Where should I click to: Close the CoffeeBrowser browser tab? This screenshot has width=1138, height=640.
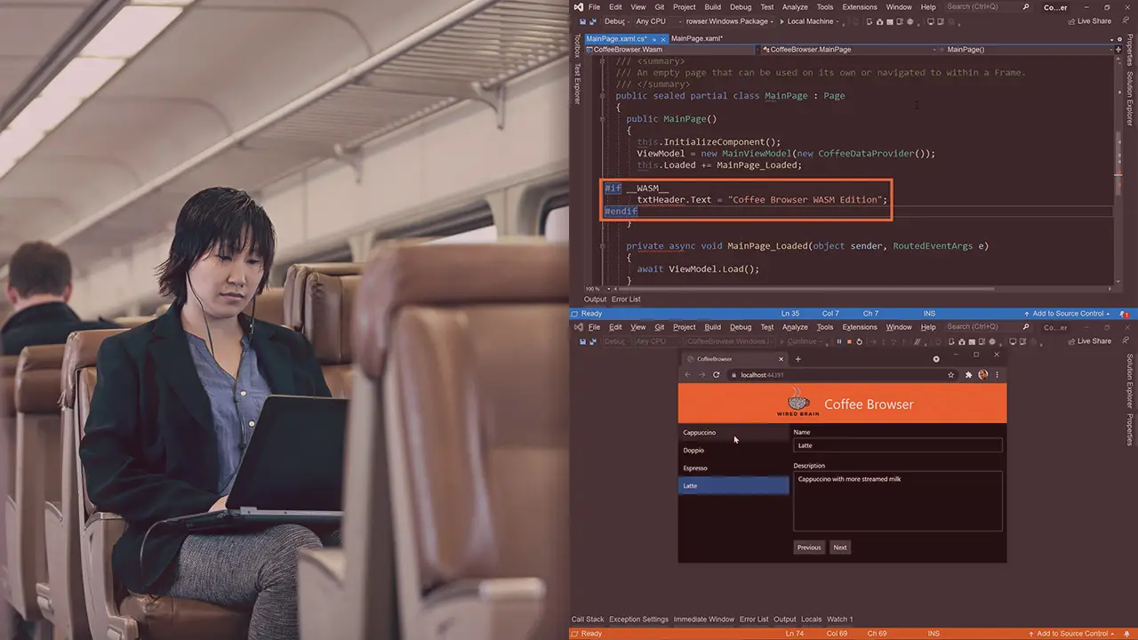(x=781, y=359)
